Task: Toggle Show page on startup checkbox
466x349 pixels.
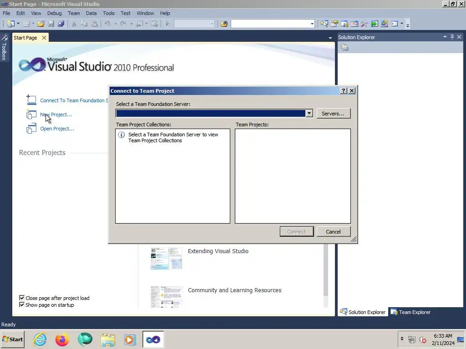Action: coord(22,304)
